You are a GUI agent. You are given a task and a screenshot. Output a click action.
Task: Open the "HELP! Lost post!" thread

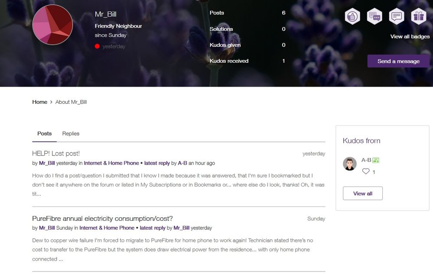point(56,154)
